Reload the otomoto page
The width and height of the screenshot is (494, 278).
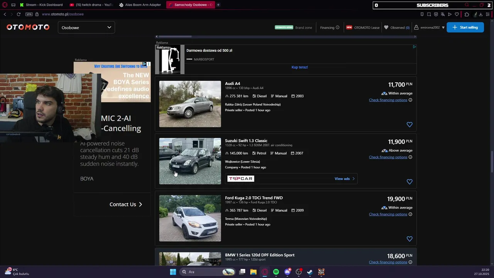[19, 14]
